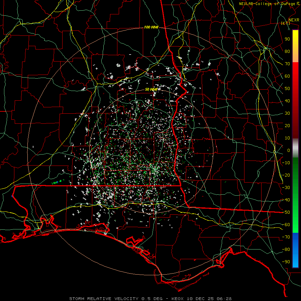Select the 0 knot scale label
The height and width of the screenshot is (301, 301).
point(289,150)
